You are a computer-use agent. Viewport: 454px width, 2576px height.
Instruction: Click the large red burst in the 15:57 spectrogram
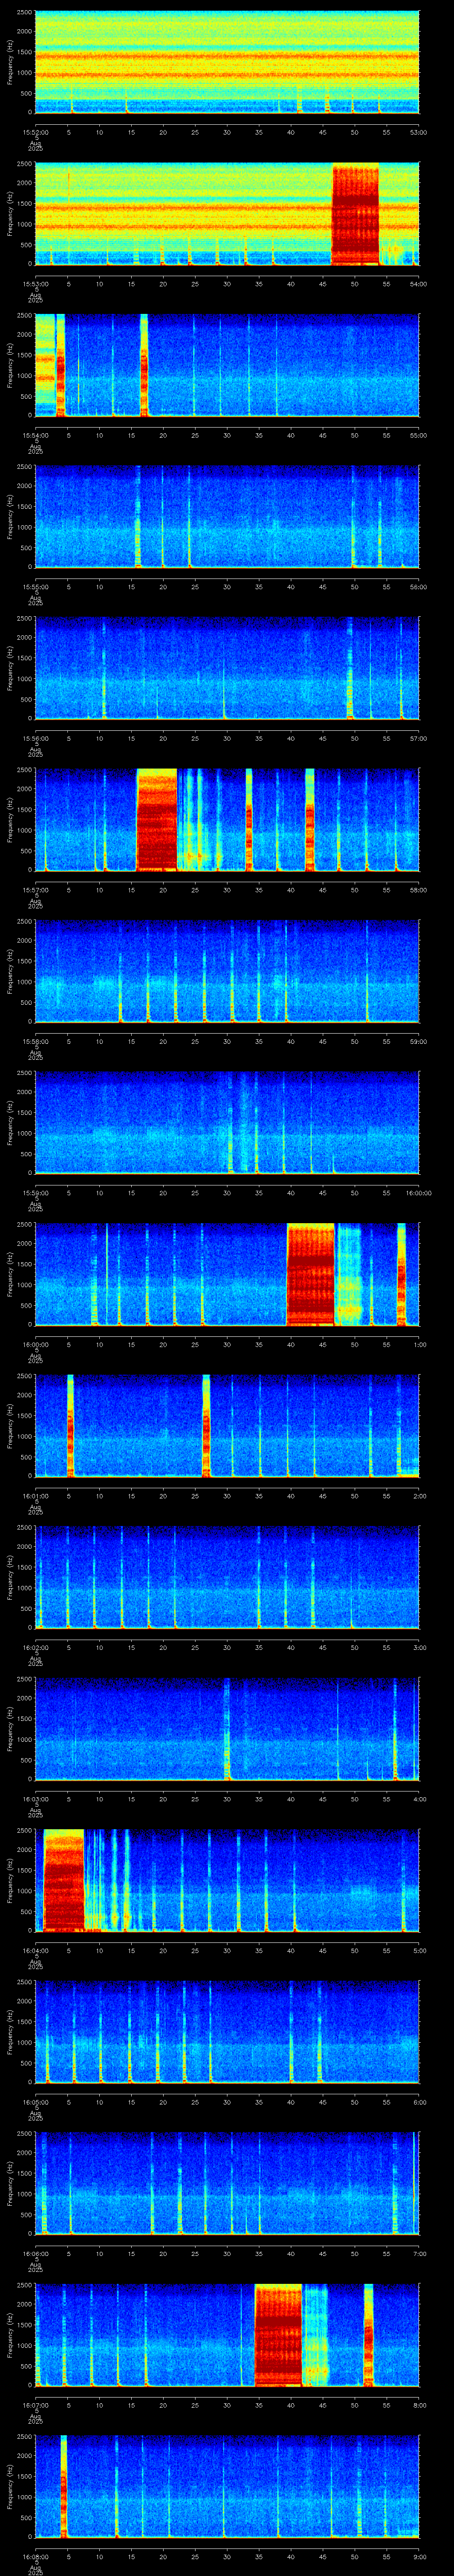(156, 820)
